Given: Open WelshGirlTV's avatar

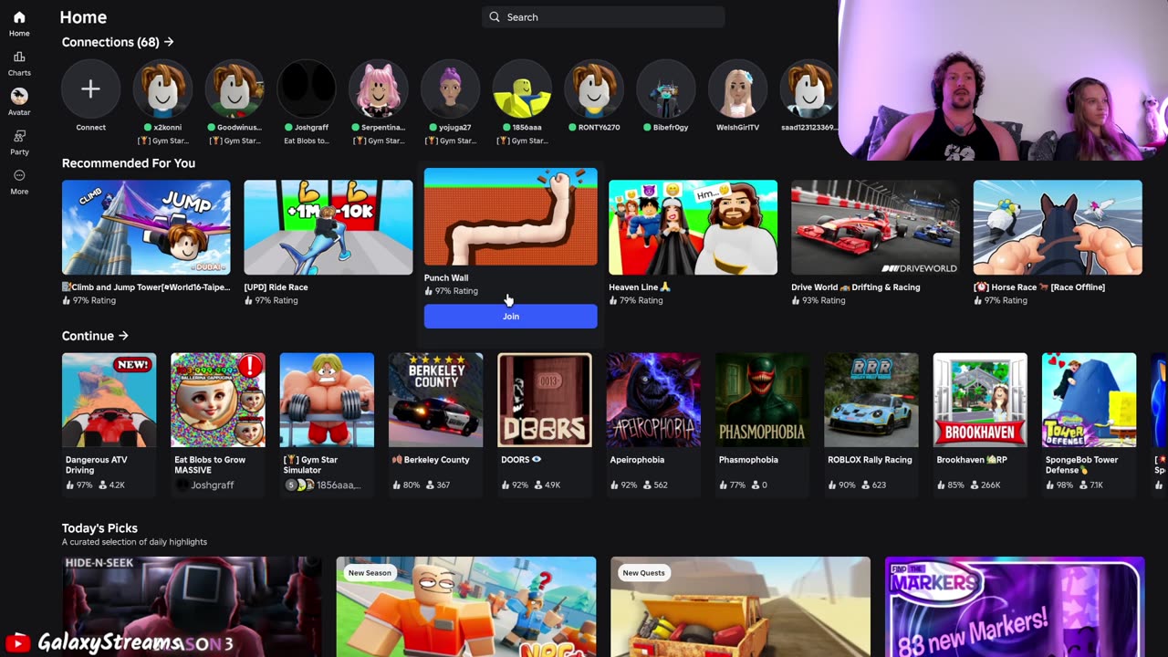Looking at the screenshot, I should (738, 89).
